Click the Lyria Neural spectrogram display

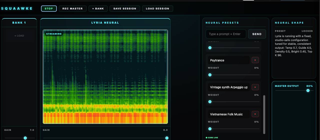pyautogui.click(x=105, y=77)
